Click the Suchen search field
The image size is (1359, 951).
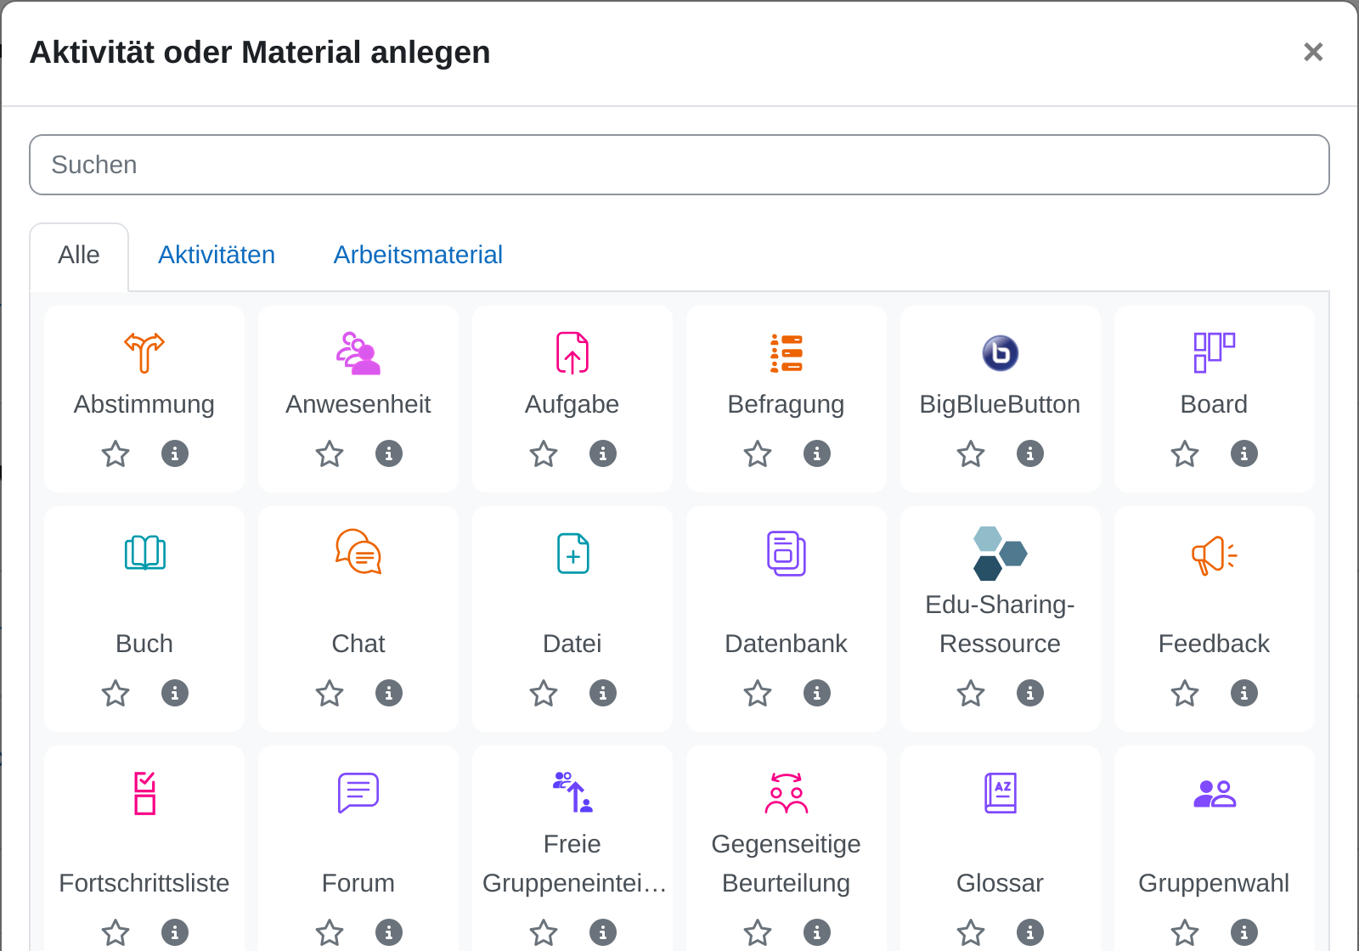[679, 165]
